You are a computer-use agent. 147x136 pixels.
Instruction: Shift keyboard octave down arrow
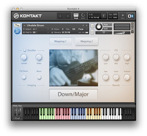pyautogui.click(x=14, y=118)
